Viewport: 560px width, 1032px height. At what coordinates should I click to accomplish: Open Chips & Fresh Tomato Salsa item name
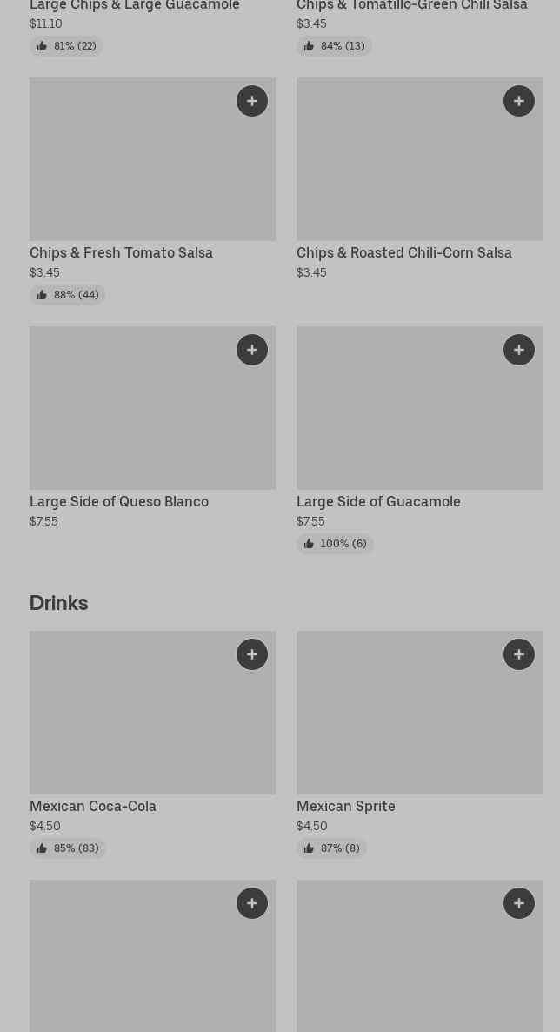(x=121, y=252)
